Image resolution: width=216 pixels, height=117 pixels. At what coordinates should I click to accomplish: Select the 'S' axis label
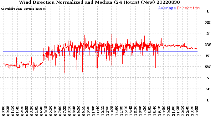click(208, 78)
